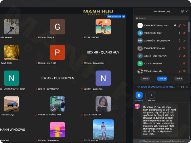The width and height of the screenshot is (191, 143).
Task: Pop out the Participants panel
Action: [x=182, y=11]
